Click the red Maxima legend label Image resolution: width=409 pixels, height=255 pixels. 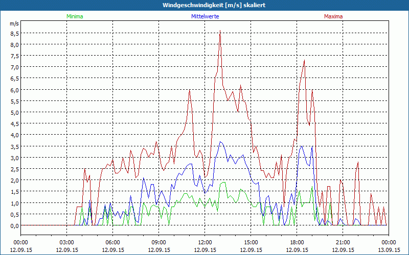pos(333,16)
